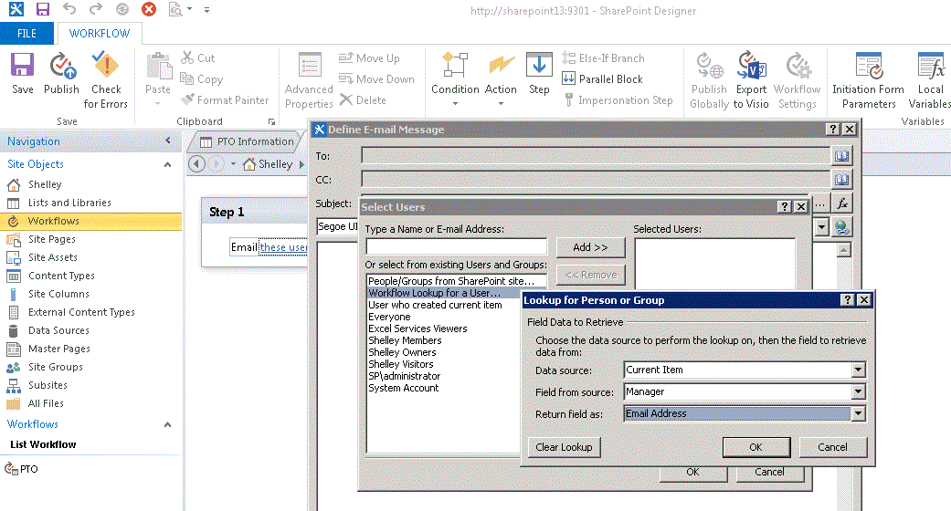The image size is (951, 511).
Task: Click the To recipient field
Action: (596, 156)
